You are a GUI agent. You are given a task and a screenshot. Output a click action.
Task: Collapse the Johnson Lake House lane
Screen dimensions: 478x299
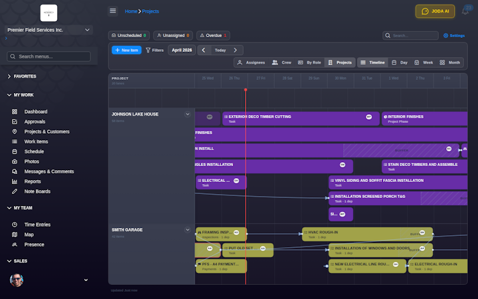tap(187, 114)
